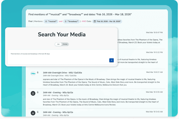Open the calendar icon in the date filter
The height and width of the screenshot is (119, 179).
[95, 21]
